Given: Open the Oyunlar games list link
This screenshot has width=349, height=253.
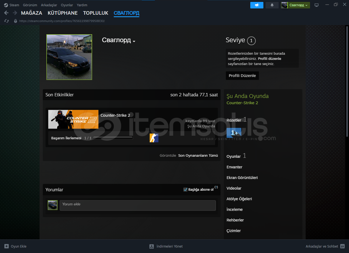Looking at the screenshot, I should pyautogui.click(x=234, y=156).
